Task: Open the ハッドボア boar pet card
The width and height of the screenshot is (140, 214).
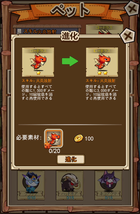Action: click(x=70, y=185)
